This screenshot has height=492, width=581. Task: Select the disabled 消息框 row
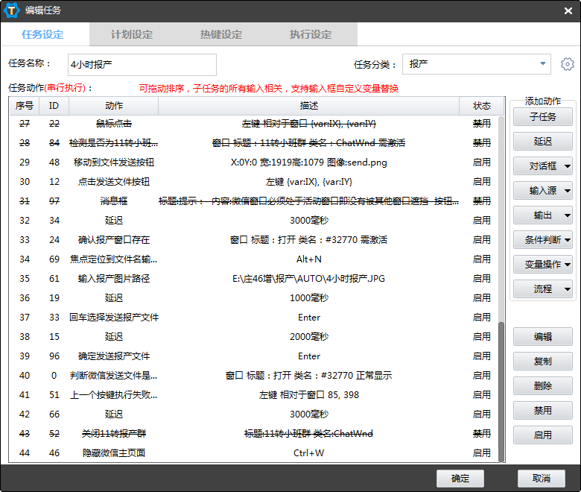point(254,201)
